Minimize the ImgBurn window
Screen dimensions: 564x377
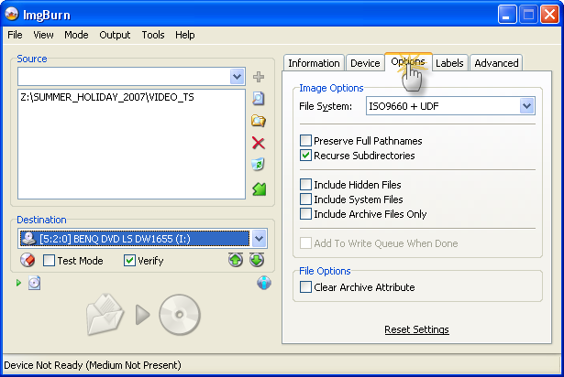pyautogui.click(x=507, y=15)
